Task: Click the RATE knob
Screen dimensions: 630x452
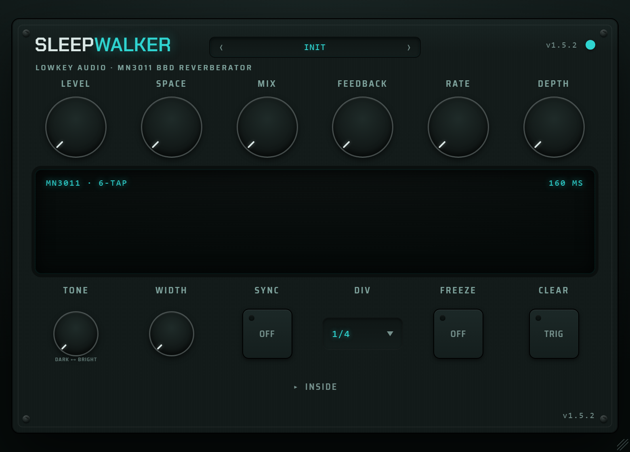Action: pos(458,127)
